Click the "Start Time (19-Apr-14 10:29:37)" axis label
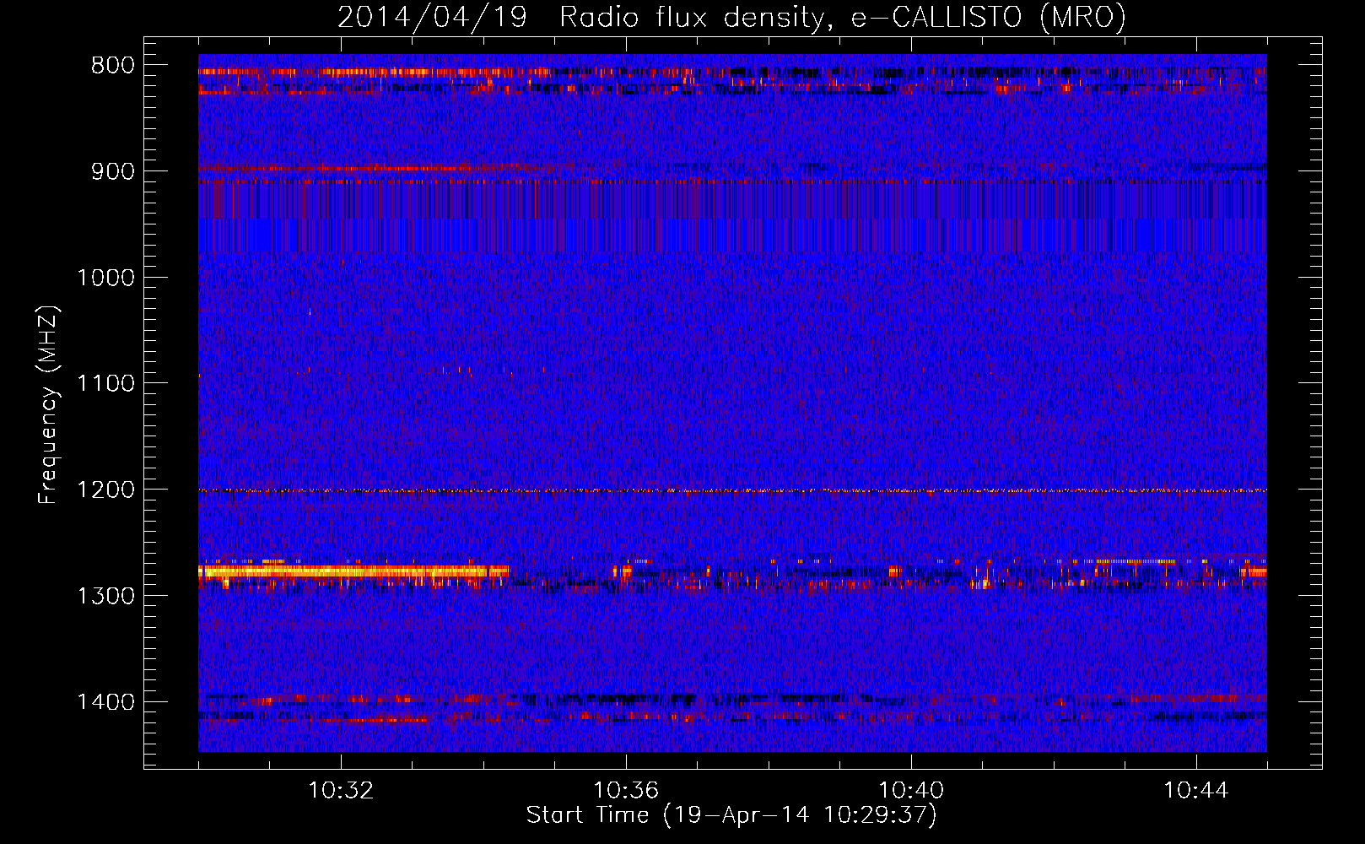 coord(731,815)
